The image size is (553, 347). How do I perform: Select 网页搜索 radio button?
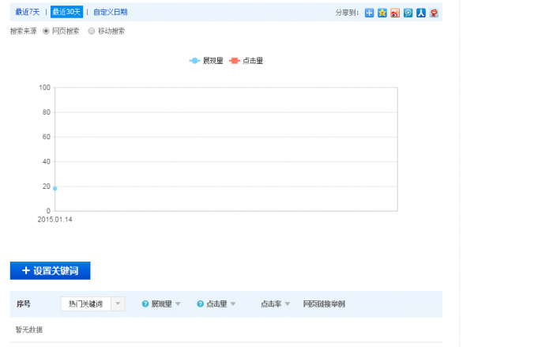(x=46, y=31)
